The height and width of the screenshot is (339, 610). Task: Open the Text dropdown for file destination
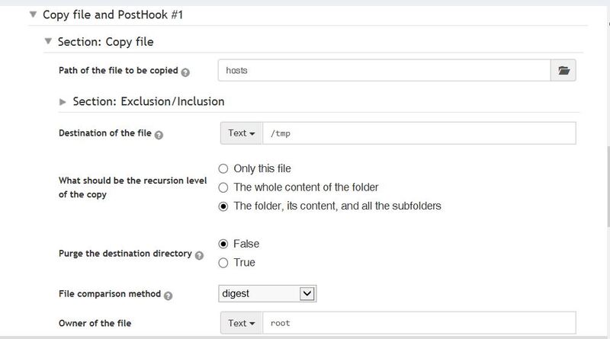point(242,133)
